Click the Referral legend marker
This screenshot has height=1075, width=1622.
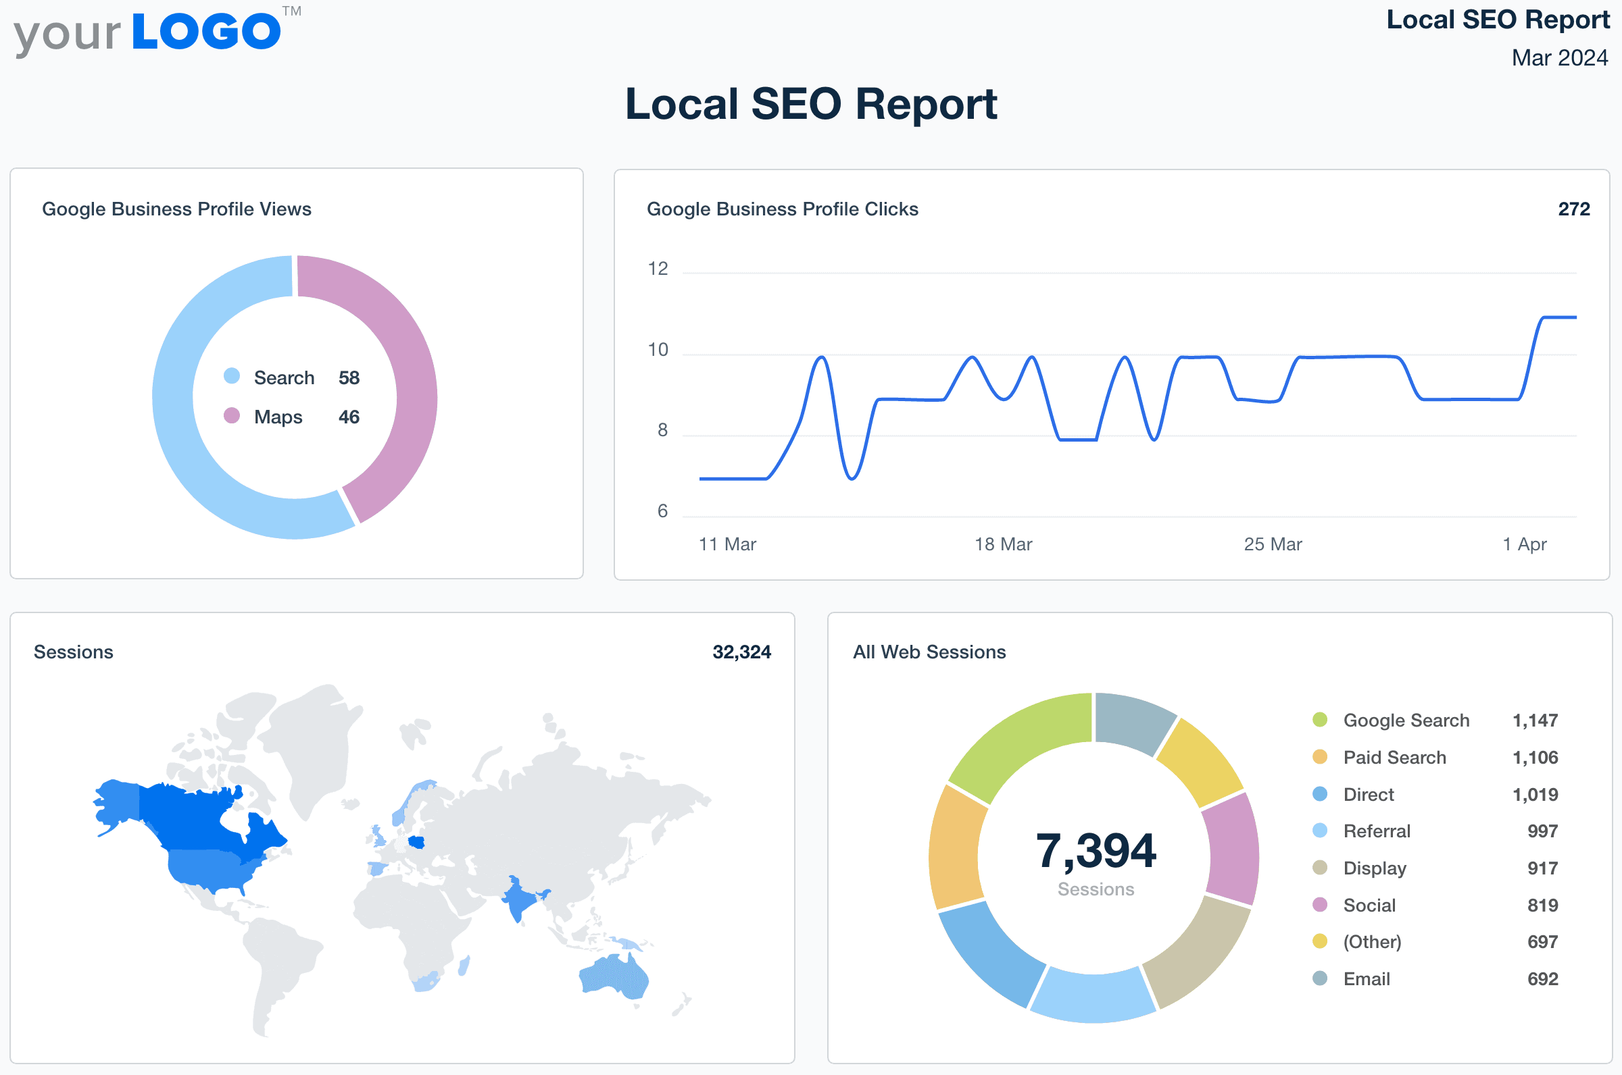tap(1321, 831)
